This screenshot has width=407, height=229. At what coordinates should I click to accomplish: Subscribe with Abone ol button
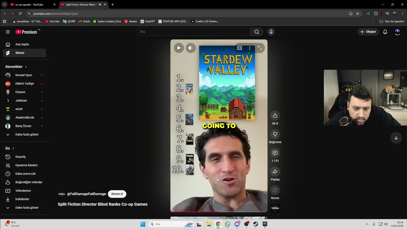117,194
